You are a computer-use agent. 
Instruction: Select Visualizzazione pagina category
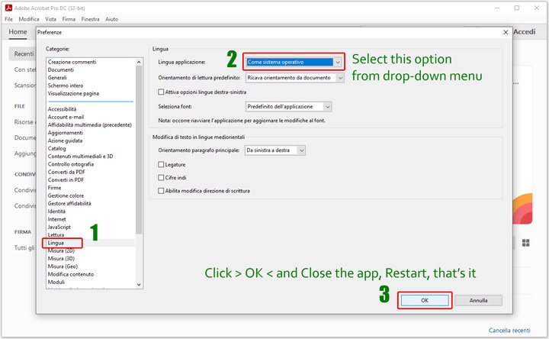(x=73, y=93)
